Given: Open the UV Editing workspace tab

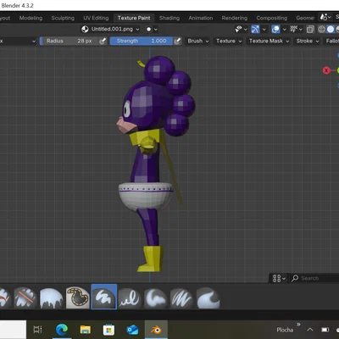Looking at the screenshot, I should pos(96,18).
